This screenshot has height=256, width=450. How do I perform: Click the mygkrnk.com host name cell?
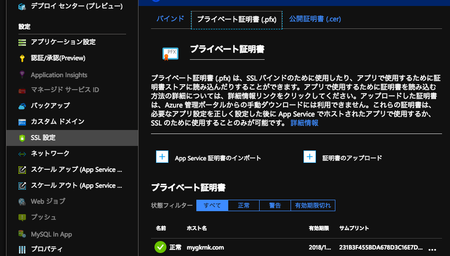click(205, 248)
